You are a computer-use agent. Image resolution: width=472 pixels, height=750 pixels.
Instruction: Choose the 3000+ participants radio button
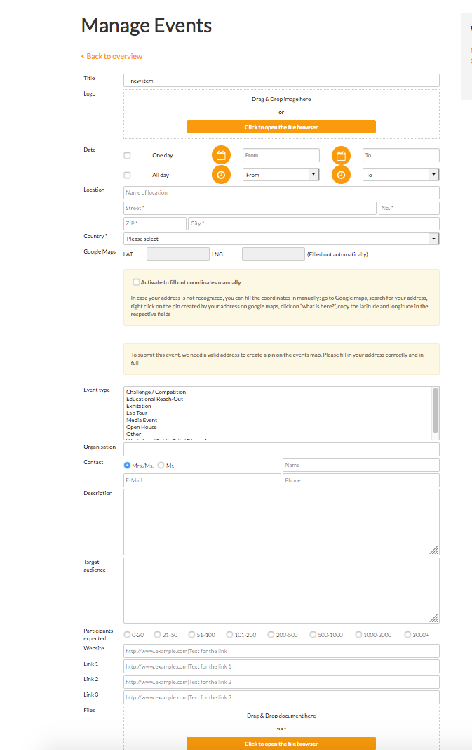coord(407,635)
